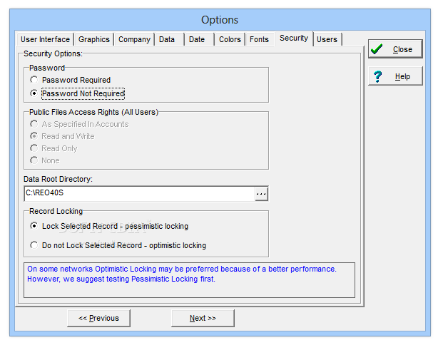Click the Security Options group label
Screen dimensions: 443x350
(x=53, y=53)
